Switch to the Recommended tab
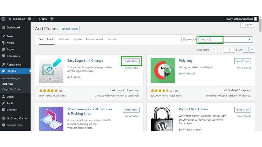Screen dimensions: 262x147 [x=95, y=39]
